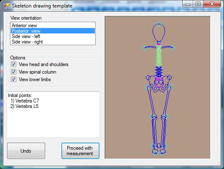Viewport: 224px width, 169px height.
Task: Click the right hip trochanter cyan marker
Action: (x=171, y=87)
